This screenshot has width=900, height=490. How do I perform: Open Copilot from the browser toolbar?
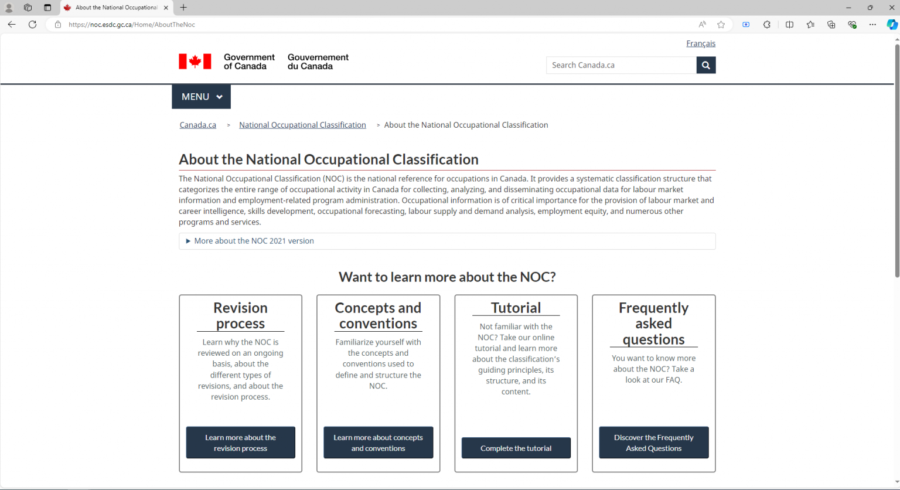892,25
